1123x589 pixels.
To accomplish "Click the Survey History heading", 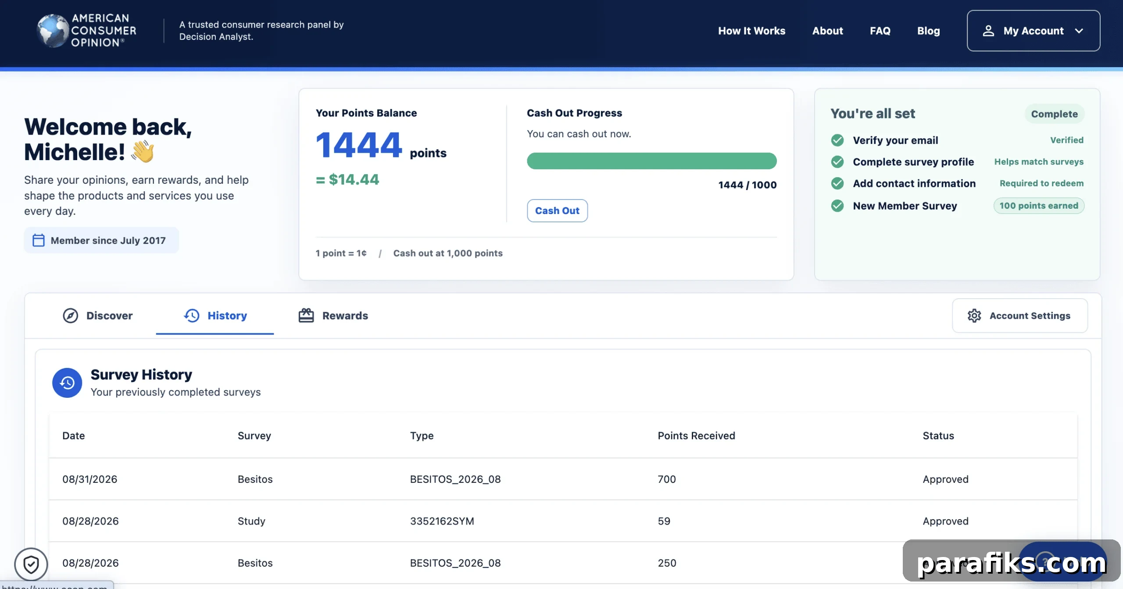I will coord(141,375).
